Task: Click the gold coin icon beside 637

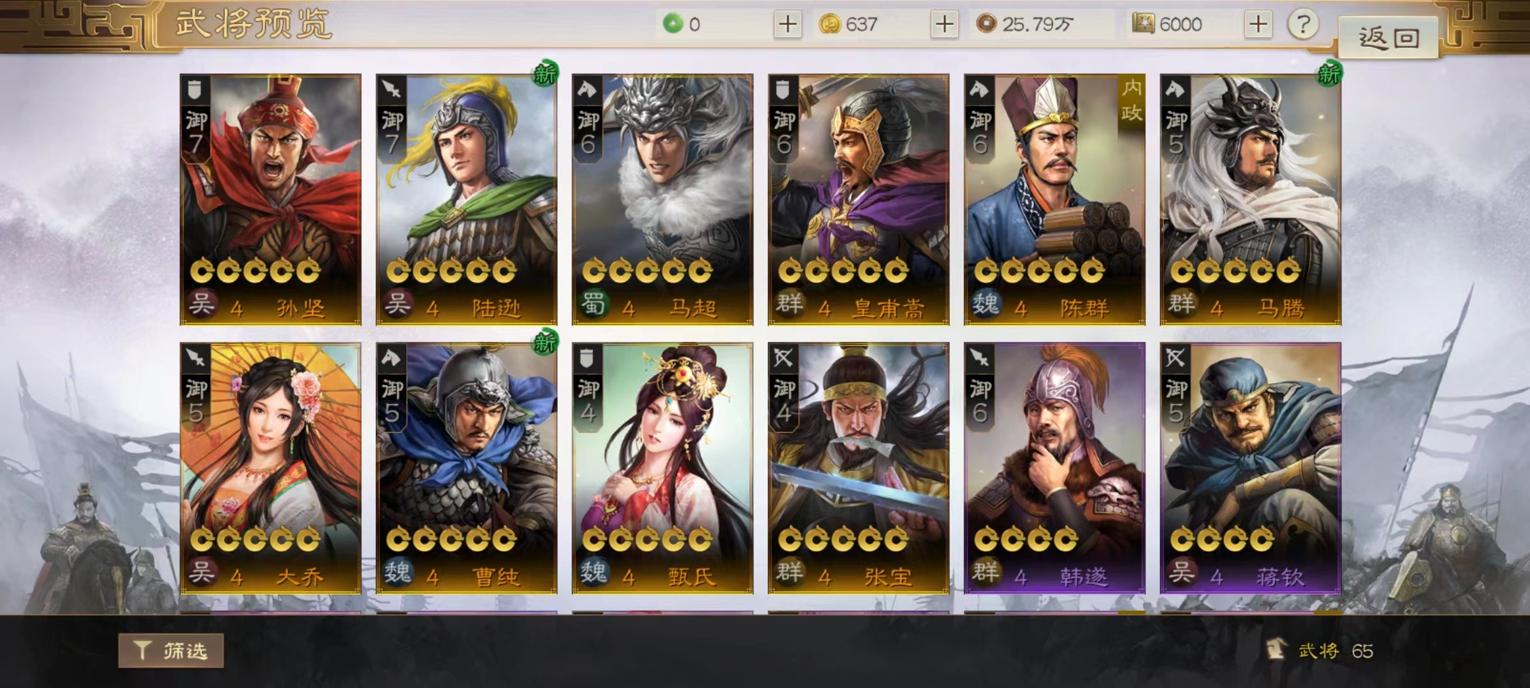Action: [x=829, y=24]
